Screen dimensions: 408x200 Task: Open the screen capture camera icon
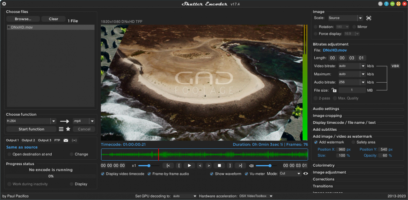click(368, 18)
